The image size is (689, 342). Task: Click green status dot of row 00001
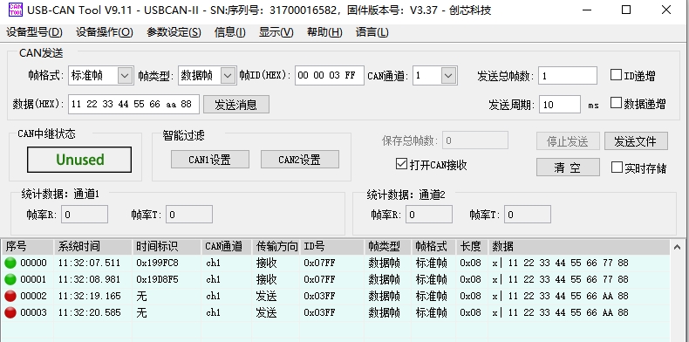pos(10,279)
